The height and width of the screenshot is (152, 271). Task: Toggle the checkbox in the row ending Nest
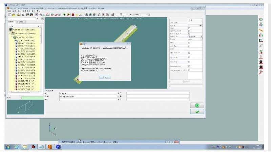(189, 31)
